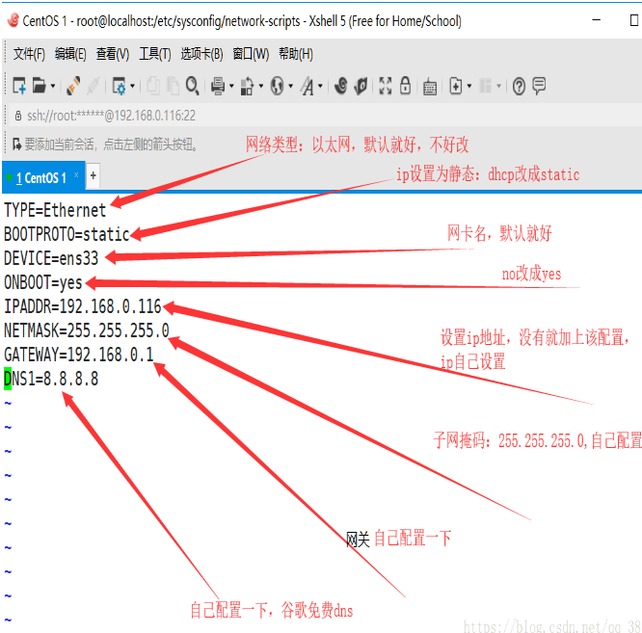
Task: Click the TYPE=Ethernet line
Action: coord(55,210)
